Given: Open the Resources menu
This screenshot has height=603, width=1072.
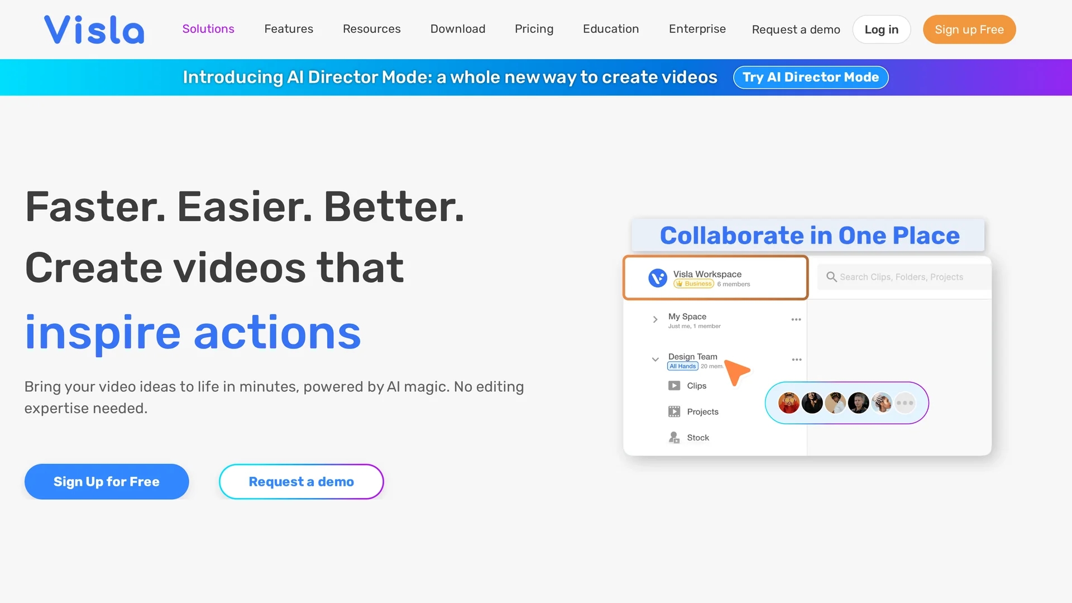Looking at the screenshot, I should [372, 29].
